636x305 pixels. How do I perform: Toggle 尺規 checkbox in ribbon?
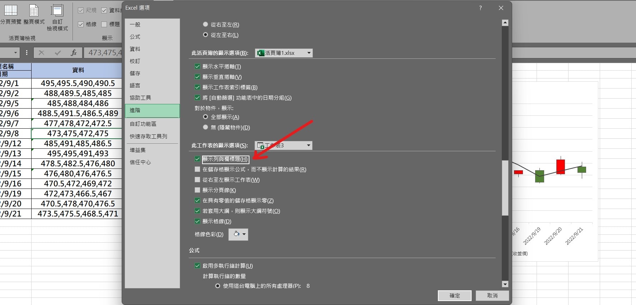coord(81,10)
